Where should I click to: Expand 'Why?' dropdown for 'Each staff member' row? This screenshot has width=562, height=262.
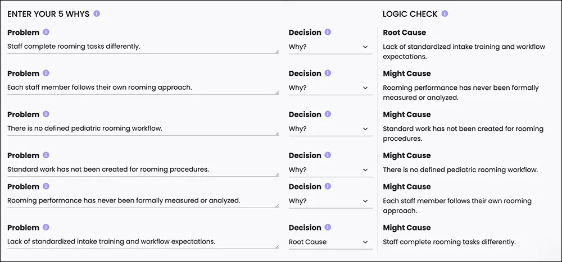[x=330, y=88]
